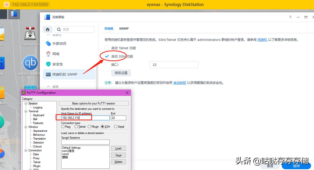Disable the 启动 SSH 功能 checkbox
The height and width of the screenshot is (170, 314).
[x=107, y=56]
